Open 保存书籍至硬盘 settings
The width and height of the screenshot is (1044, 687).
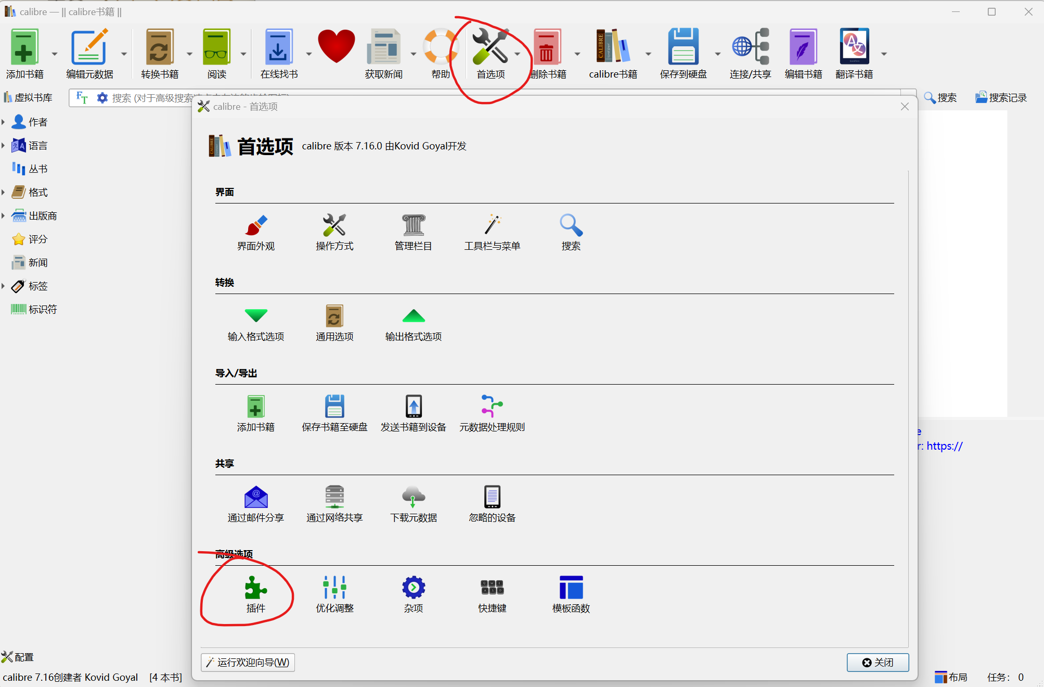[334, 414]
